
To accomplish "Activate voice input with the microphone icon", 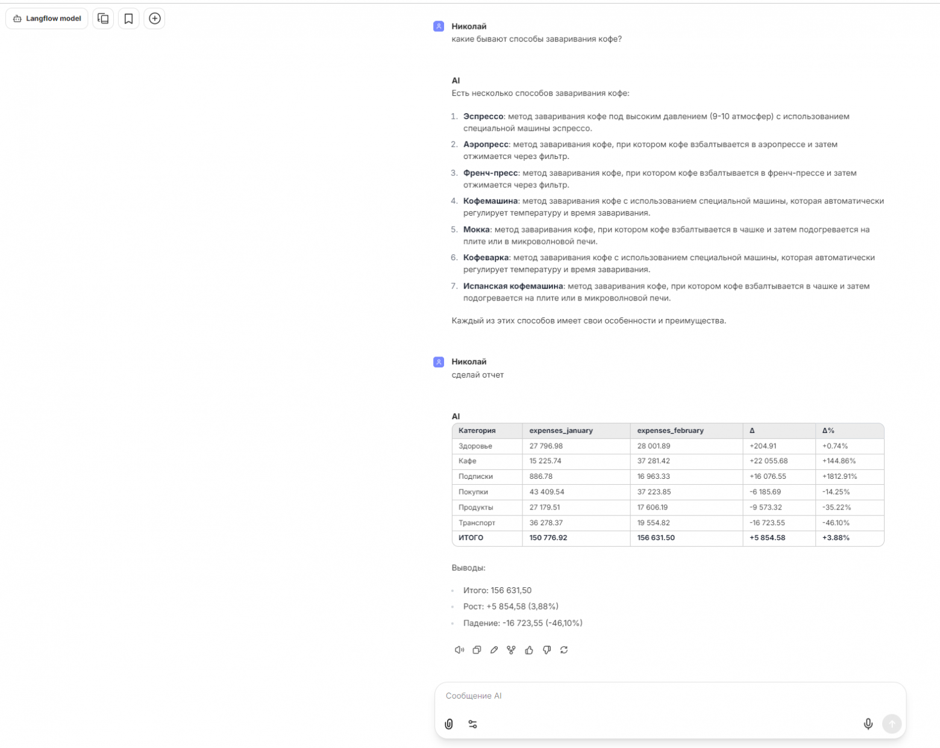I will (x=868, y=724).
